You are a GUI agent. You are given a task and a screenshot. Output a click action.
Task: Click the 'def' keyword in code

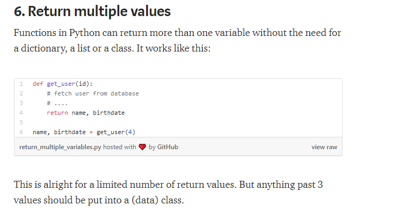pyautogui.click(x=38, y=84)
